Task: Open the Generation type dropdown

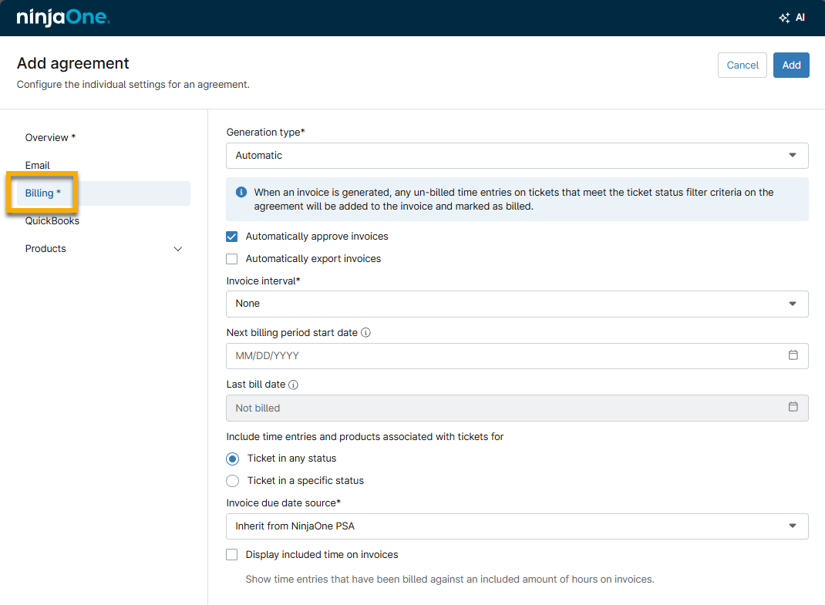Action: pyautogui.click(x=517, y=156)
